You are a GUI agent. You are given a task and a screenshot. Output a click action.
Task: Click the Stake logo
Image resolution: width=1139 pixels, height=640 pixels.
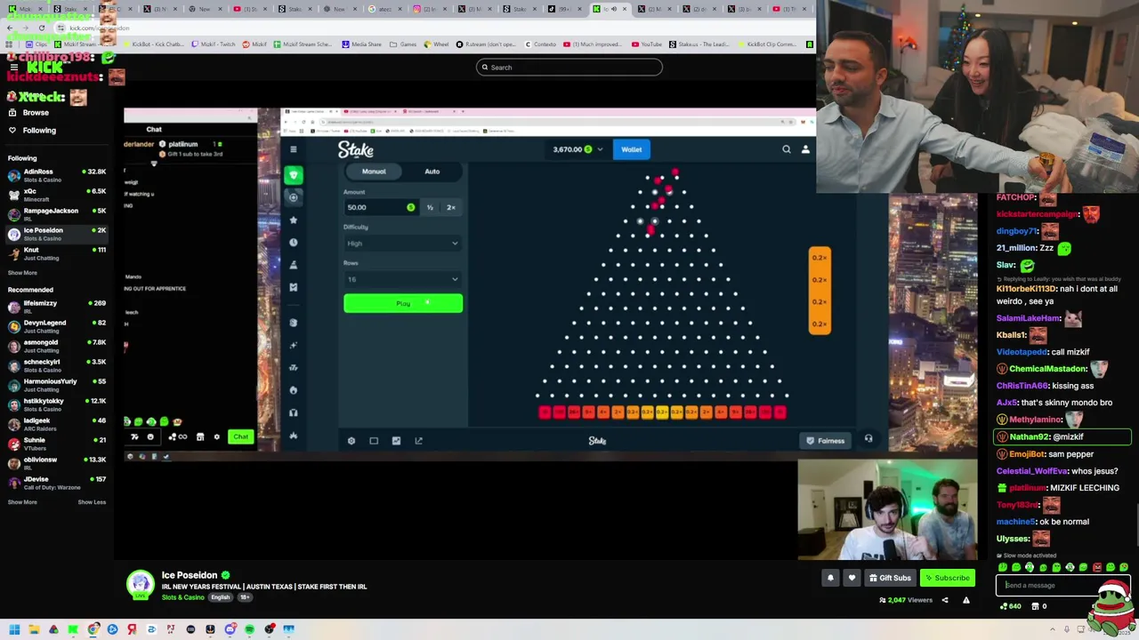(x=356, y=149)
